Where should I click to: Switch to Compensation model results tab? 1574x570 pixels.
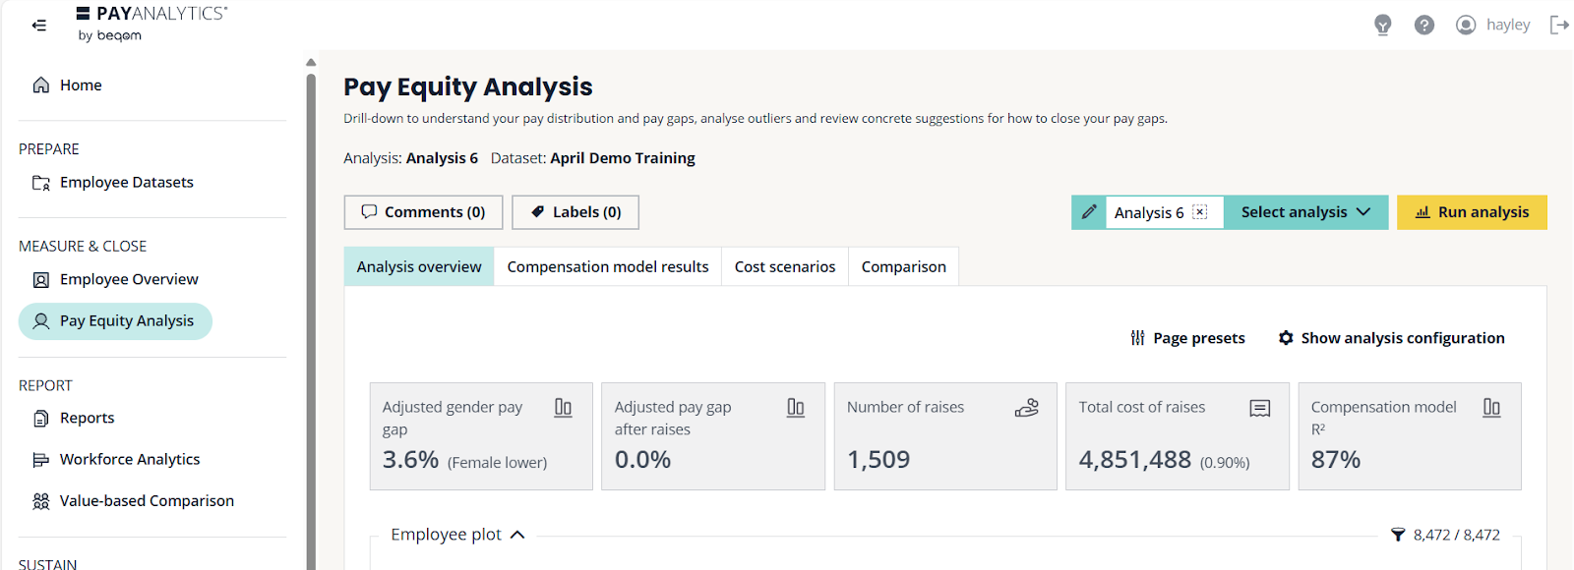[607, 267]
